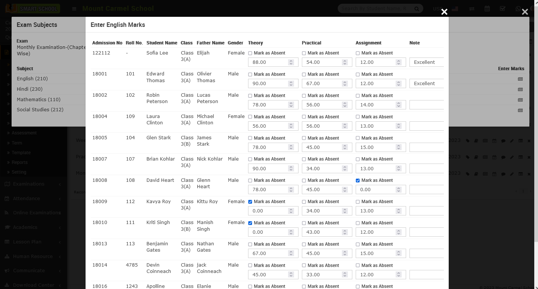The image size is (538, 289).
Task: Open Enter Marks icon for Hindi subject
Action: [x=520, y=90]
